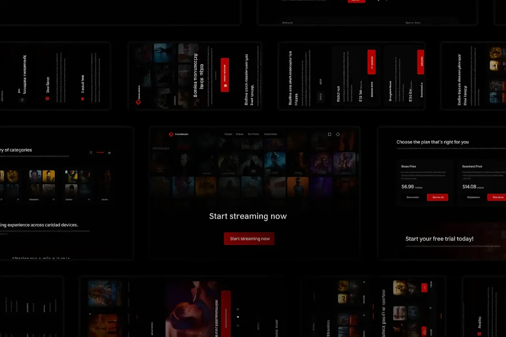Click the red indicator bar in categories carousel
This screenshot has width=506, height=337.
coord(100,153)
